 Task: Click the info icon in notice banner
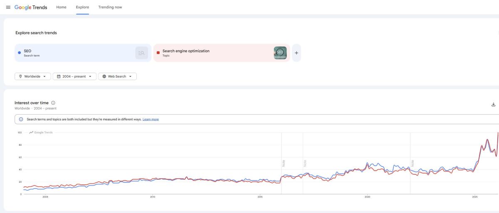click(x=21, y=119)
